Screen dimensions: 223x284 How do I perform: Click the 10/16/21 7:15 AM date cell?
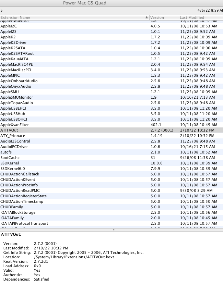[x=197, y=147]
